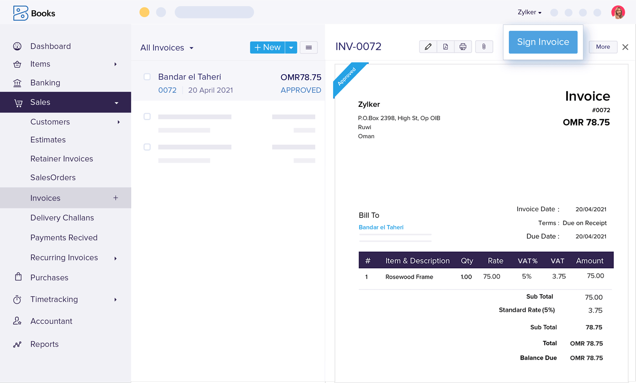Click the Purchases bag icon
This screenshot has height=383, width=636.
point(18,277)
